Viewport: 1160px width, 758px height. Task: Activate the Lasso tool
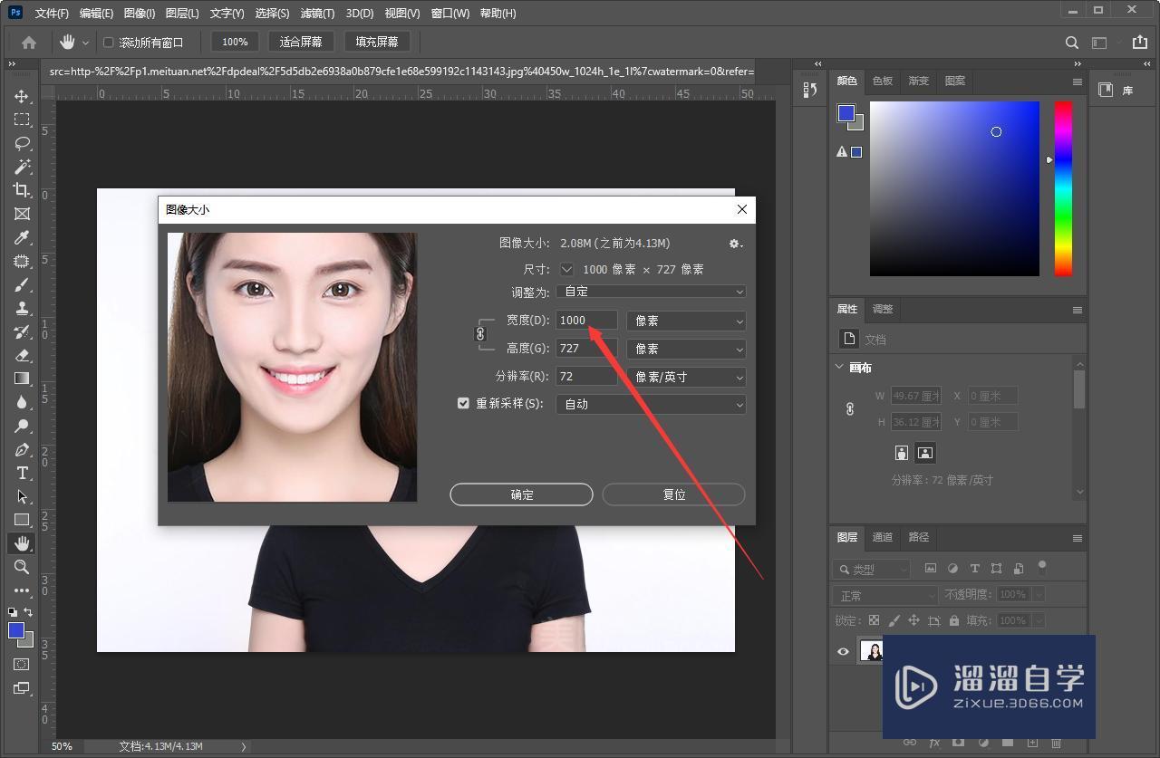point(23,143)
